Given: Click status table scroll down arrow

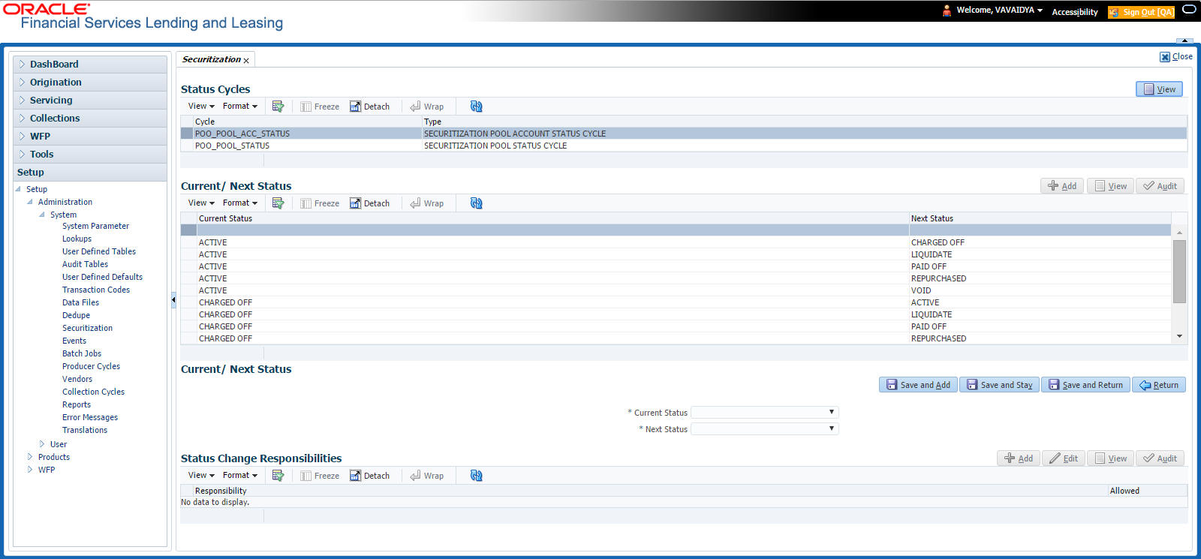Looking at the screenshot, I should coord(1179,336).
